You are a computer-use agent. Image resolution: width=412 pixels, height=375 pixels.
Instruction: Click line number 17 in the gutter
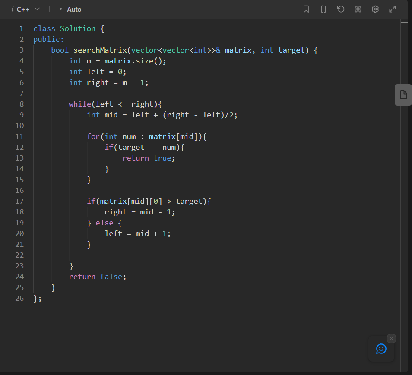[x=19, y=201]
